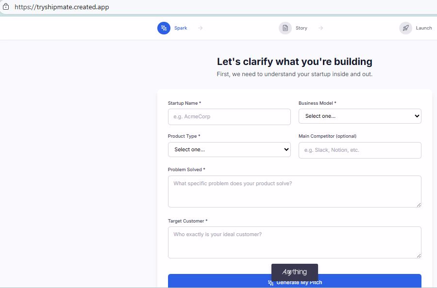The height and width of the screenshot is (288, 437).
Task: Select the tryshipmate.created.app URL in address bar
Action: point(62,7)
